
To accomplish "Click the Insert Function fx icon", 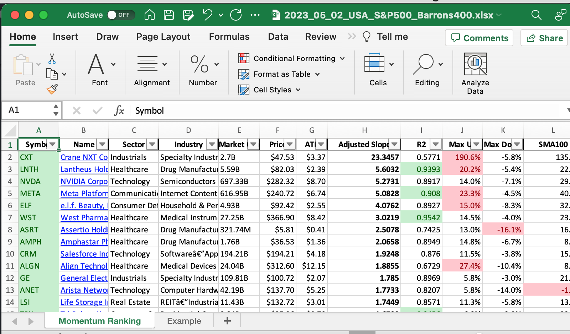I will (119, 111).
